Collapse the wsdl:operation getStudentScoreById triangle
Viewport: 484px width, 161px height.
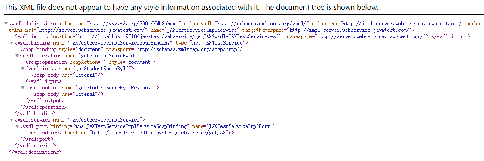point(17,56)
